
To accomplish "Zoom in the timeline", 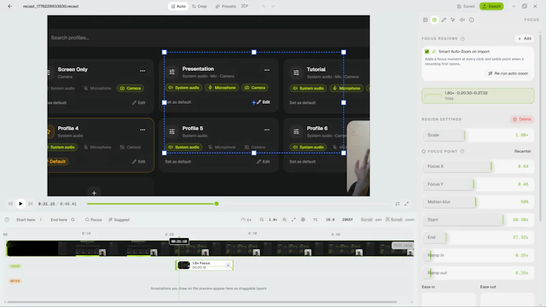I will coord(285,220).
